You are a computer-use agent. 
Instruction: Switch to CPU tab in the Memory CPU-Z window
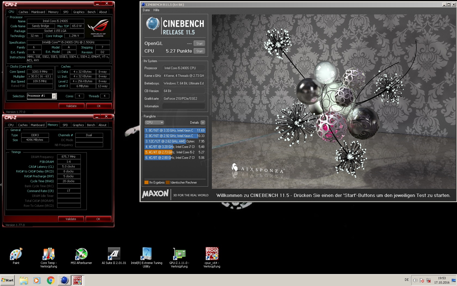click(11, 125)
